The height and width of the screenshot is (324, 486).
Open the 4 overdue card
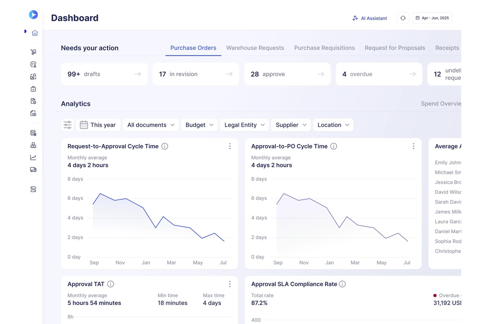click(379, 74)
